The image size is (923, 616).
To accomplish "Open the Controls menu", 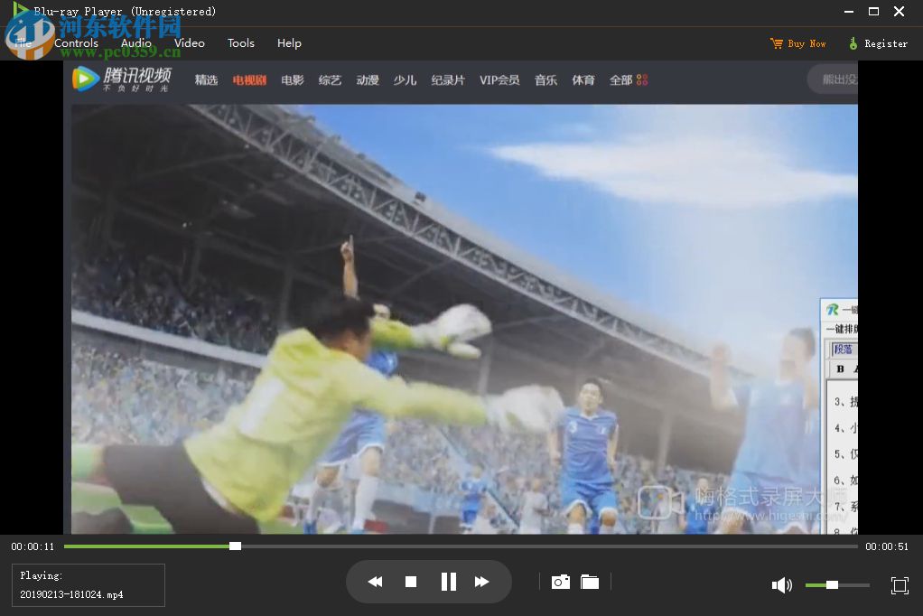I will 76,42.
